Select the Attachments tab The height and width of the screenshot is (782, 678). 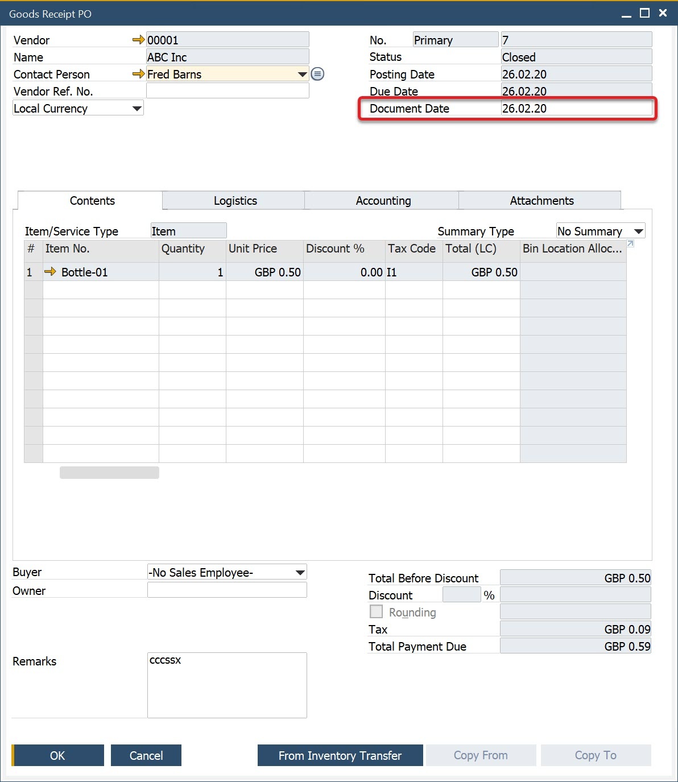click(x=541, y=201)
